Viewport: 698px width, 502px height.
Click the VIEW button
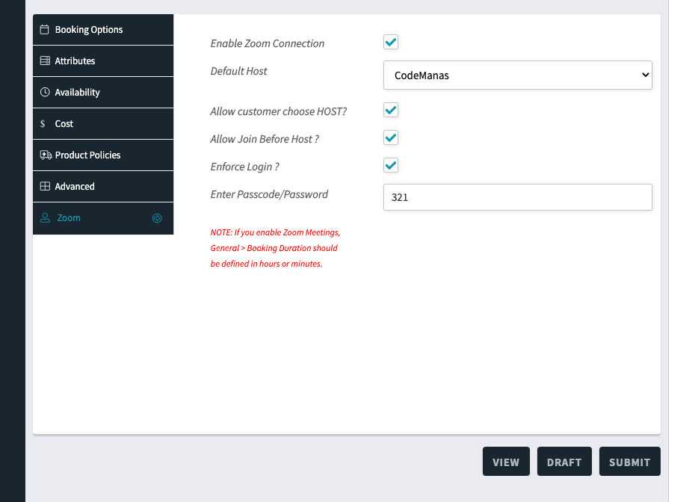(506, 462)
